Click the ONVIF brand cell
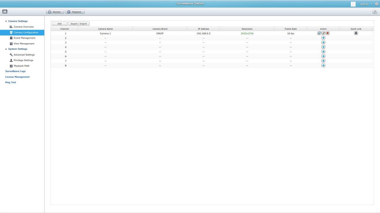Image resolution: width=380 pixels, height=213 pixels. tap(160, 33)
